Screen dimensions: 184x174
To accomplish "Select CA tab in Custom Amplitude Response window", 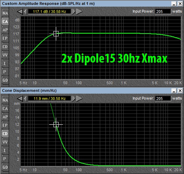I will click(5, 22).
